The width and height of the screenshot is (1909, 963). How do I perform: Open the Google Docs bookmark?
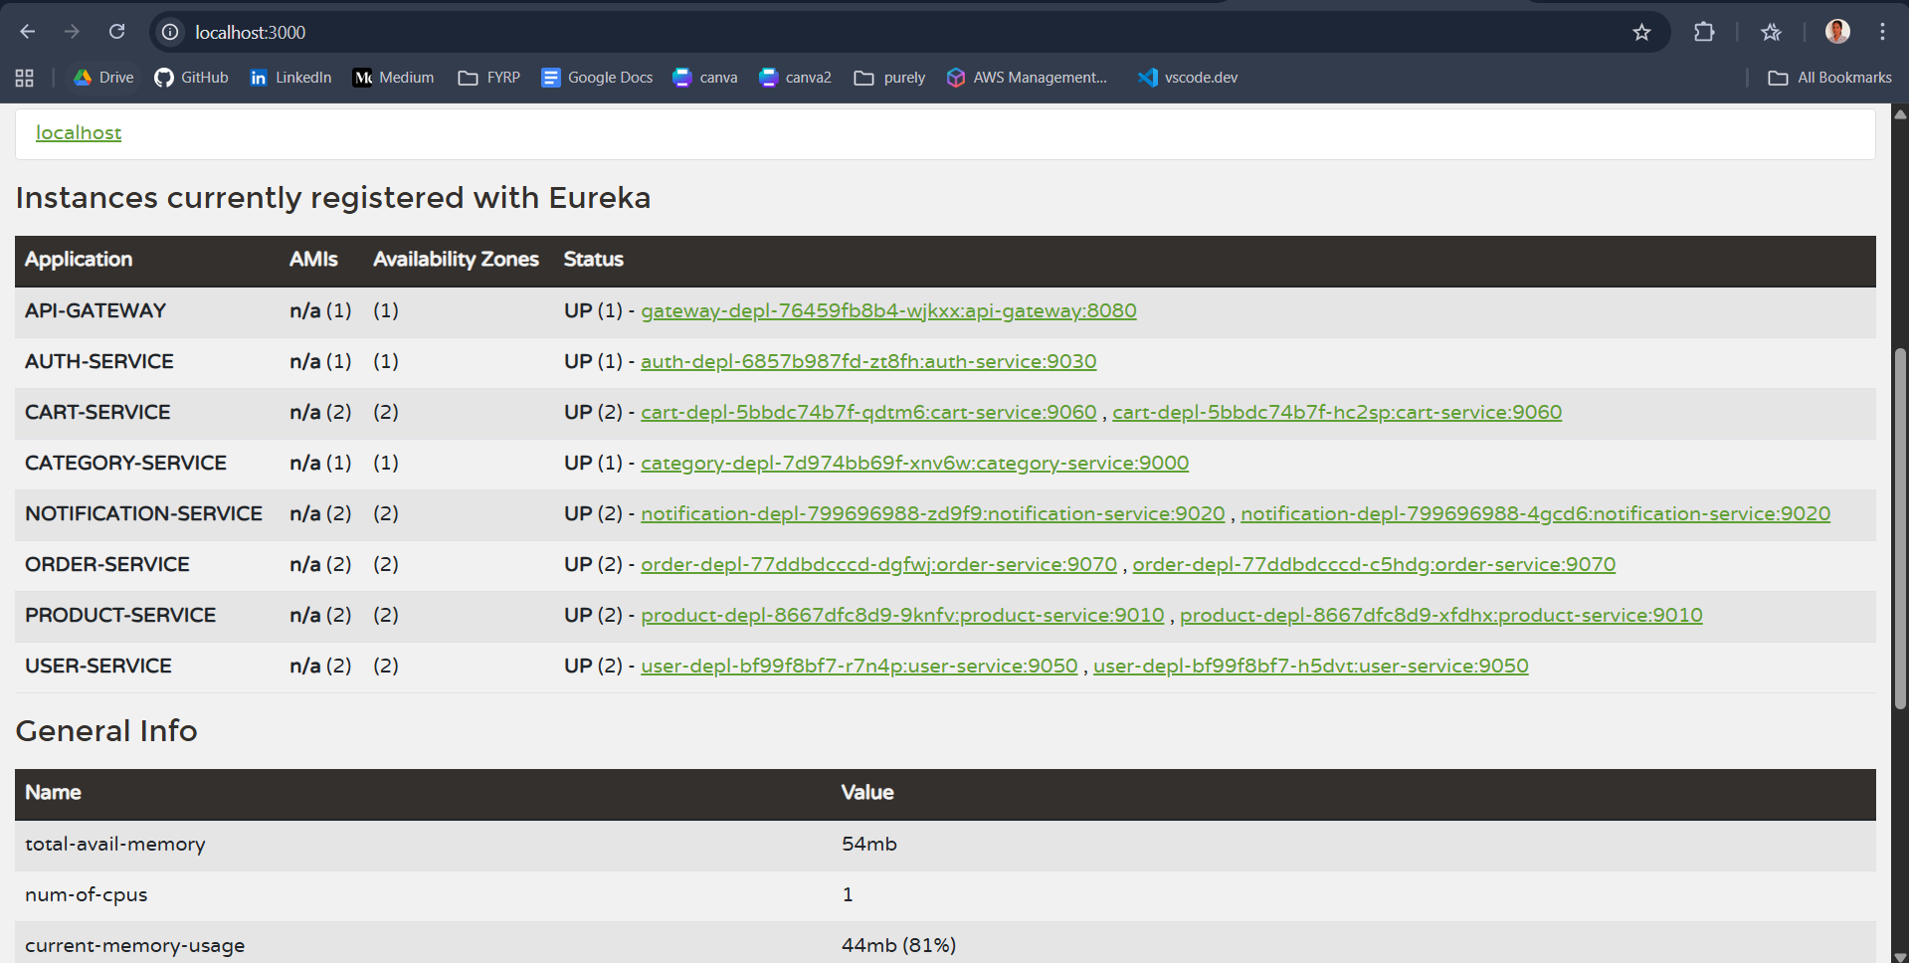pos(597,78)
